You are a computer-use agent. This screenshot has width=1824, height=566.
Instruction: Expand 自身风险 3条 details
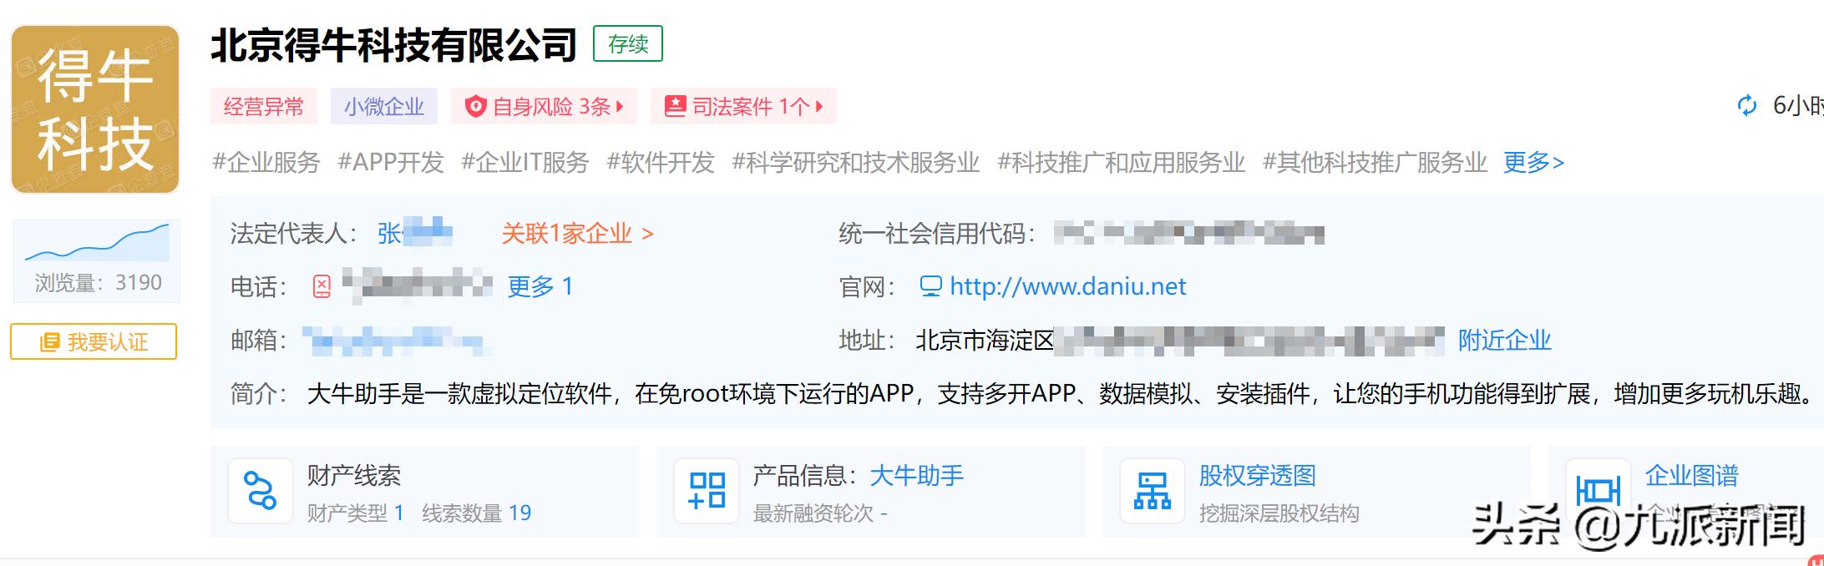point(545,106)
